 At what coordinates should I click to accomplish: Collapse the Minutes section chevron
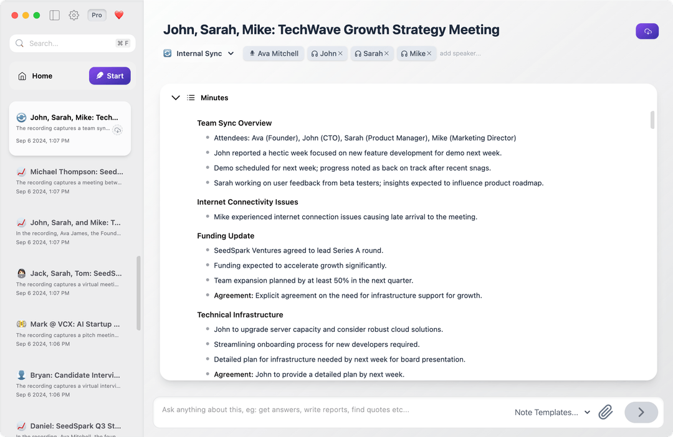tap(176, 98)
